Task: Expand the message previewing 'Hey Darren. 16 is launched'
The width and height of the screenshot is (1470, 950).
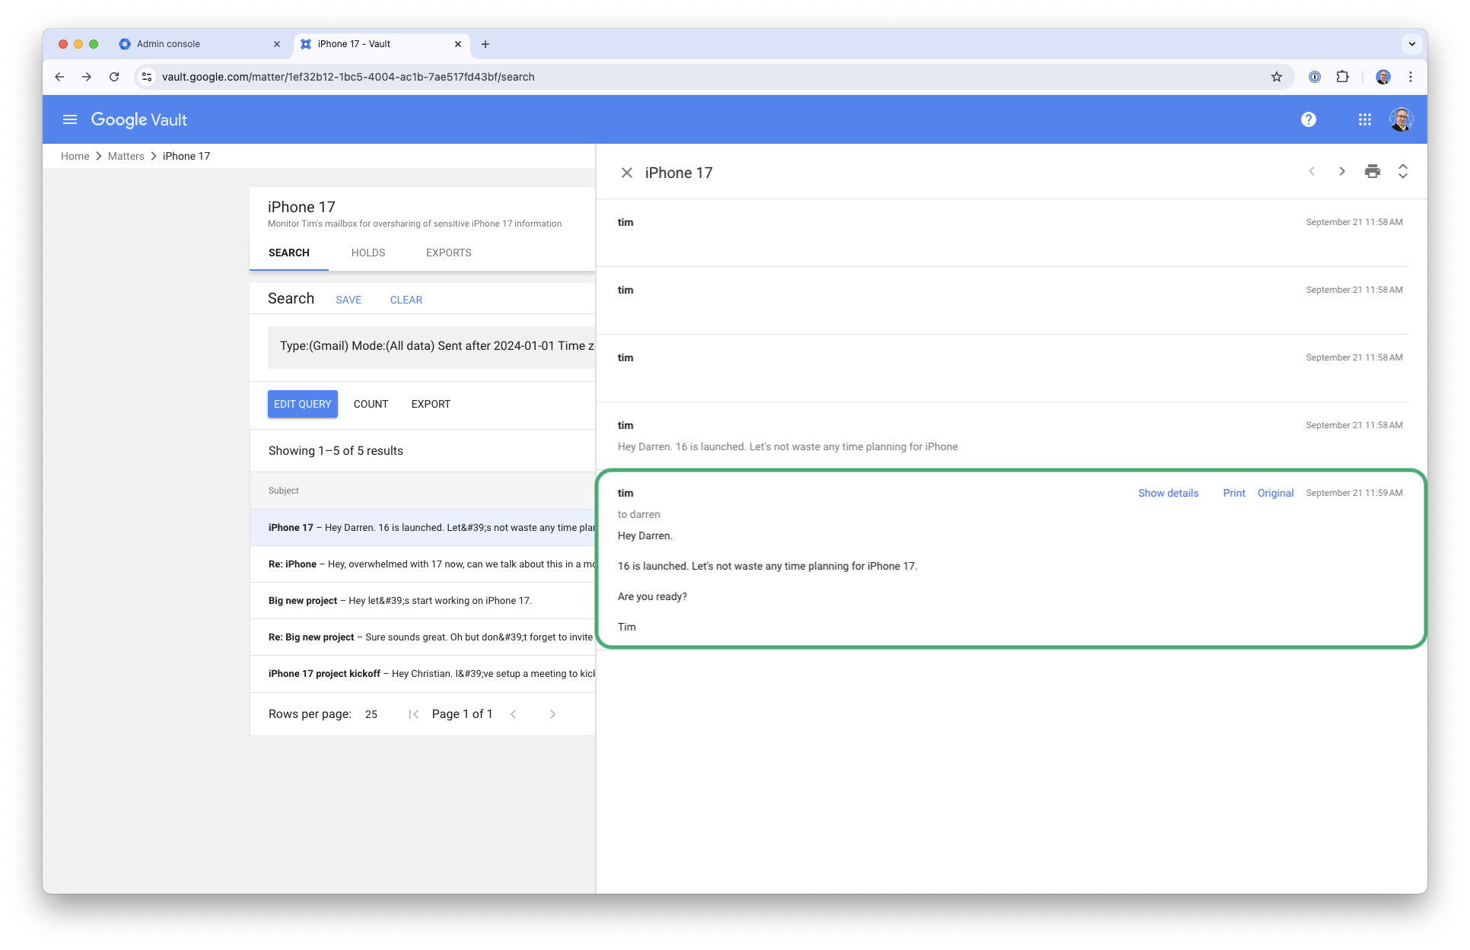Action: (x=1003, y=436)
